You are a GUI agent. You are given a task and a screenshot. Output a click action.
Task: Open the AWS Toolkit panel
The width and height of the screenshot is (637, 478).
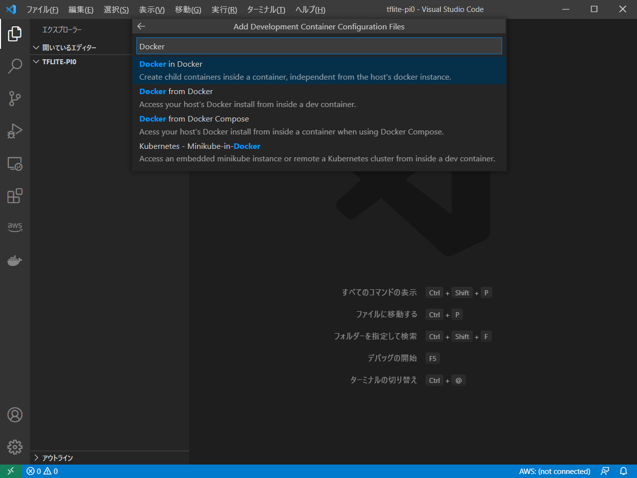pos(15,227)
